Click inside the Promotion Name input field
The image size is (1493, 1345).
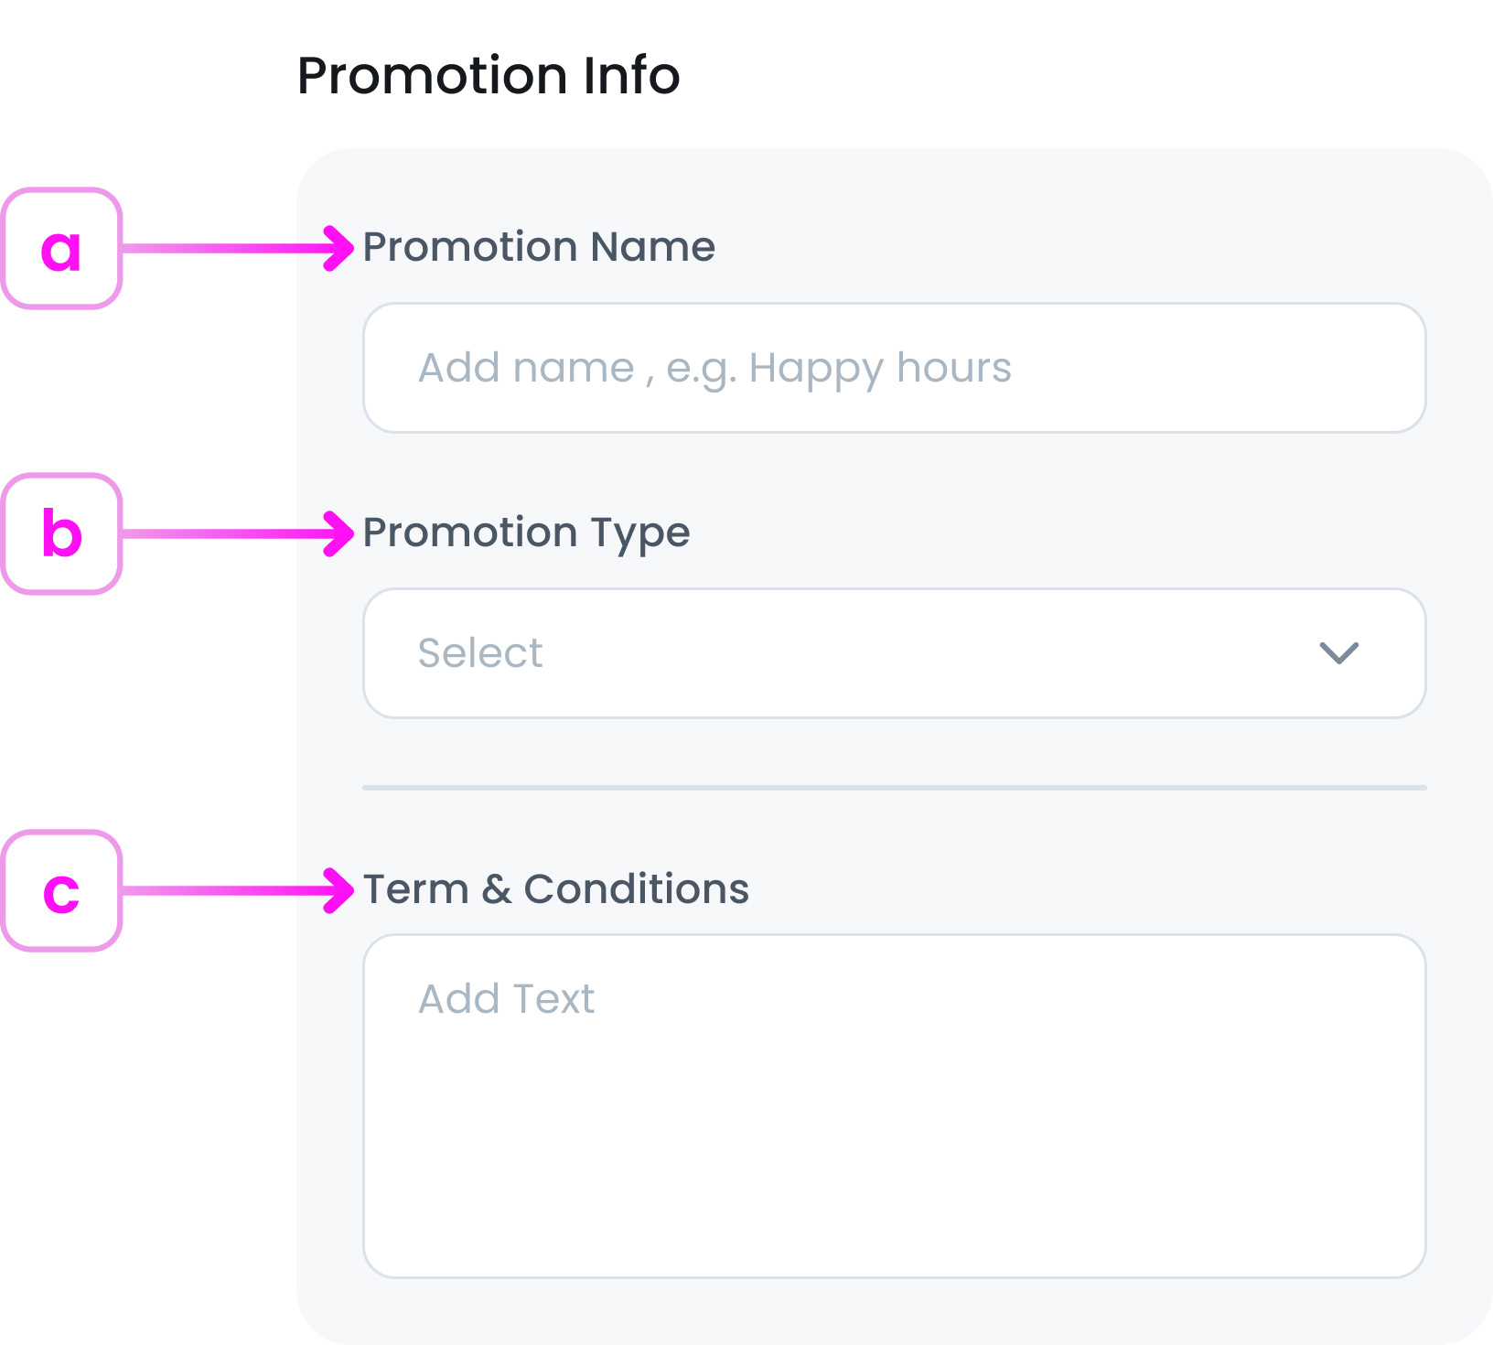point(895,368)
